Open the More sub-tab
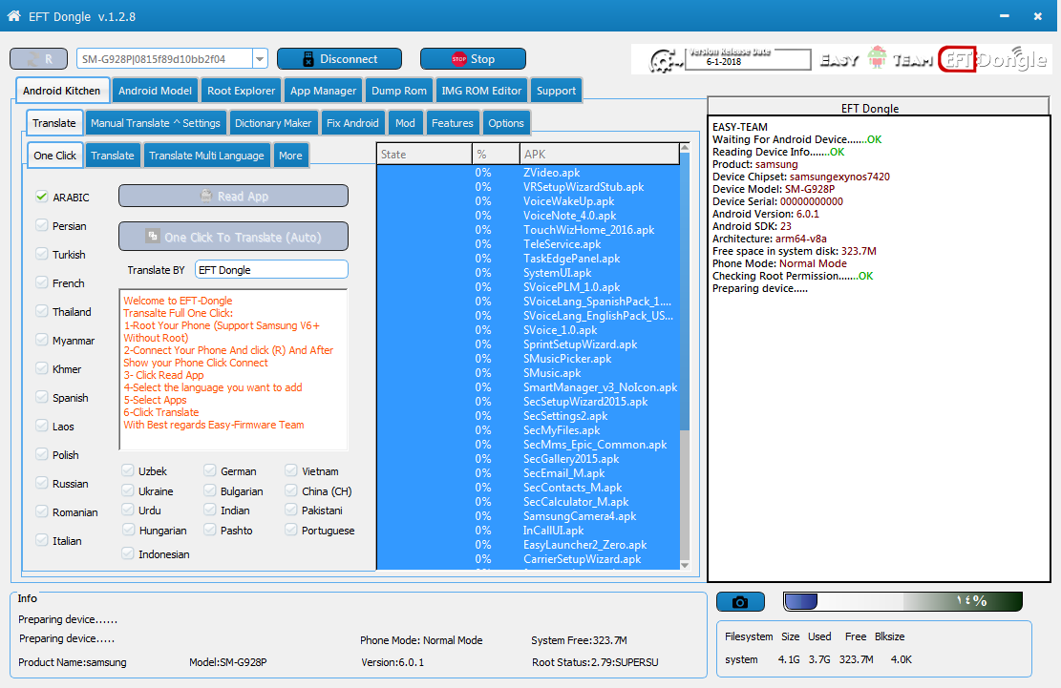1061x688 pixels. pyautogui.click(x=291, y=156)
